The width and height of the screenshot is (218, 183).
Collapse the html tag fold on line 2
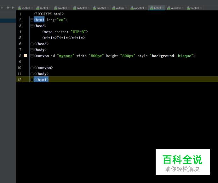click(32, 20)
